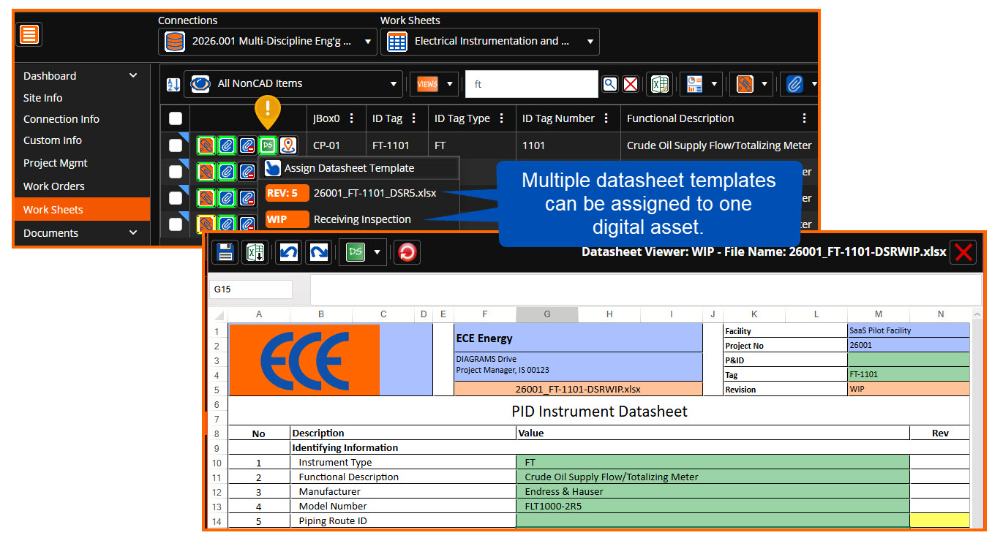Toggle the header select-all checkbox

pyautogui.click(x=176, y=118)
